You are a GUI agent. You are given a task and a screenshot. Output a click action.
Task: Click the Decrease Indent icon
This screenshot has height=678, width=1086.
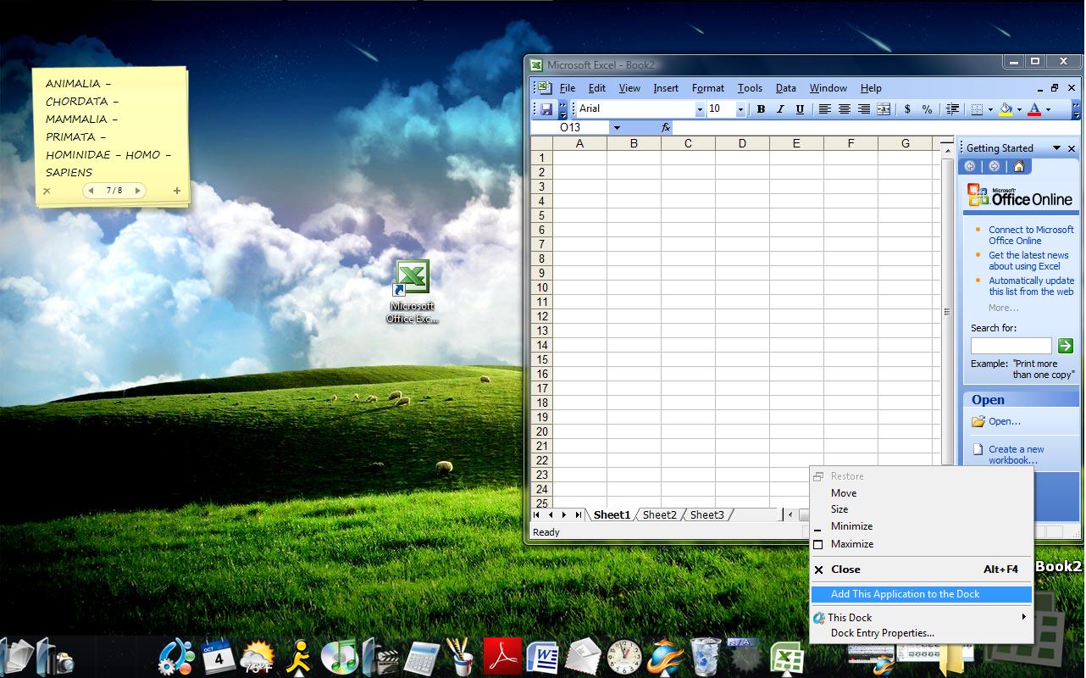(952, 109)
